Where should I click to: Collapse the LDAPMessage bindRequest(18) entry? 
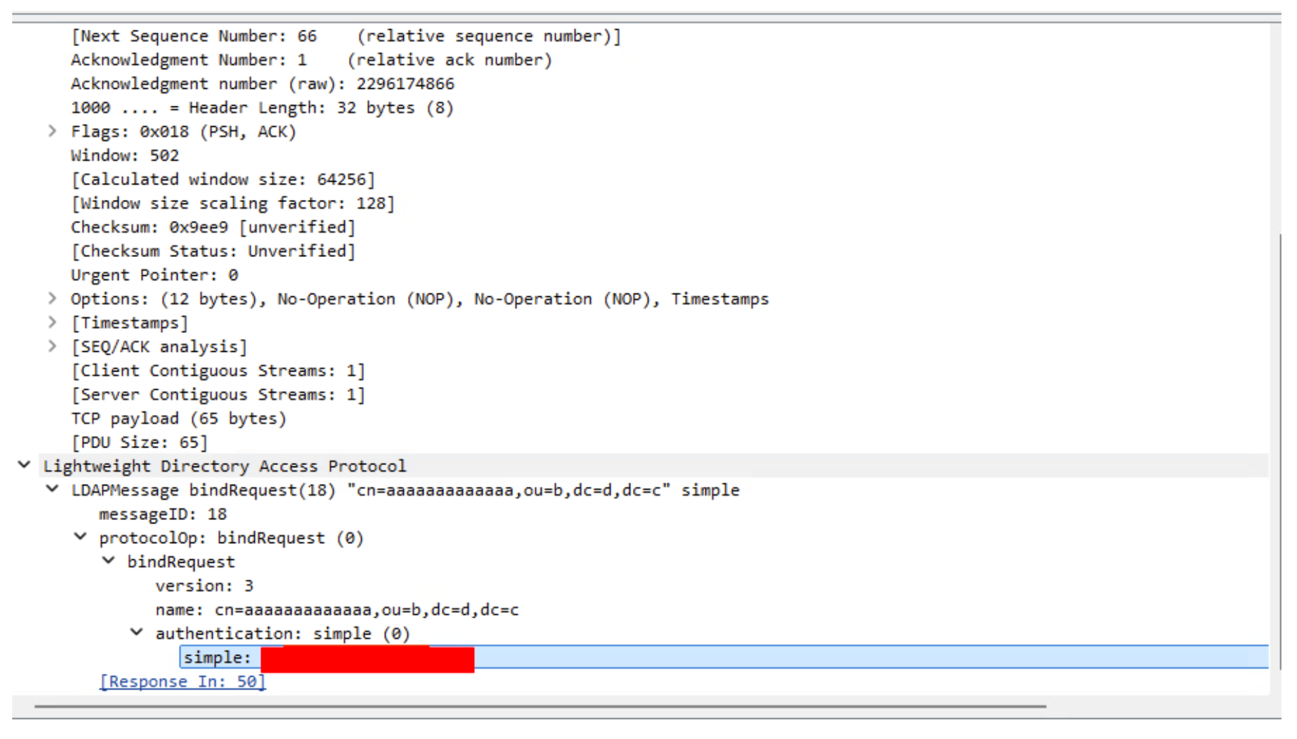click(x=52, y=489)
